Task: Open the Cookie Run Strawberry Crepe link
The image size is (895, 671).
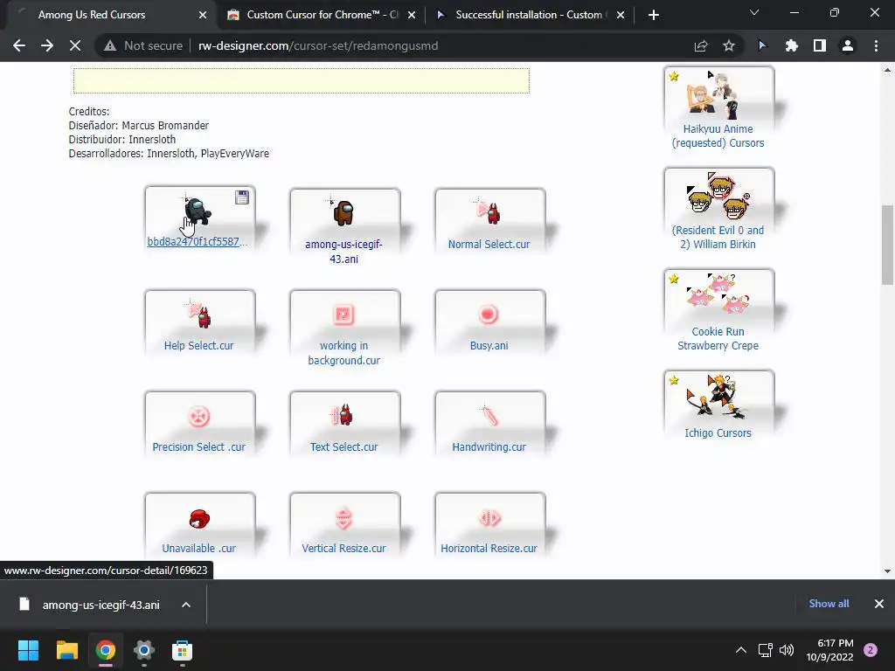Action: click(718, 339)
